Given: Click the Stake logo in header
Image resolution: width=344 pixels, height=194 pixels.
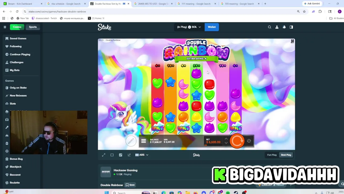Looking at the screenshot, I should pyautogui.click(x=104, y=27).
